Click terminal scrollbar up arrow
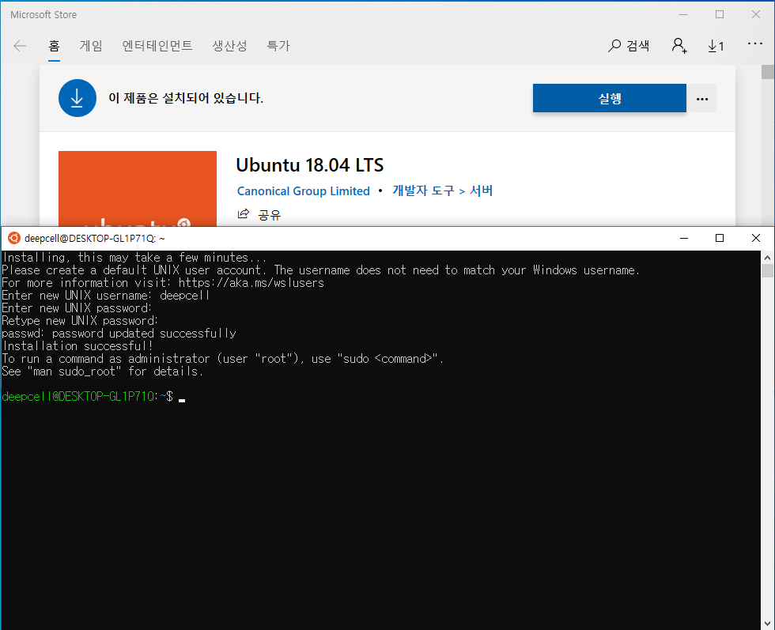Image resolution: width=775 pixels, height=630 pixels. [767, 258]
